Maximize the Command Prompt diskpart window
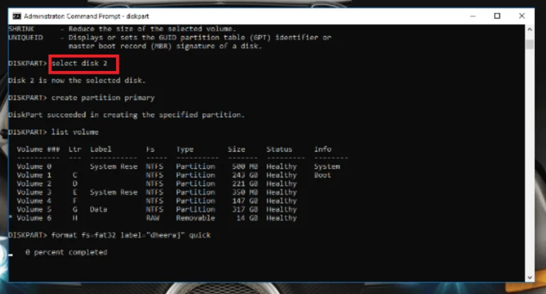The width and height of the screenshot is (546, 294). click(x=498, y=16)
